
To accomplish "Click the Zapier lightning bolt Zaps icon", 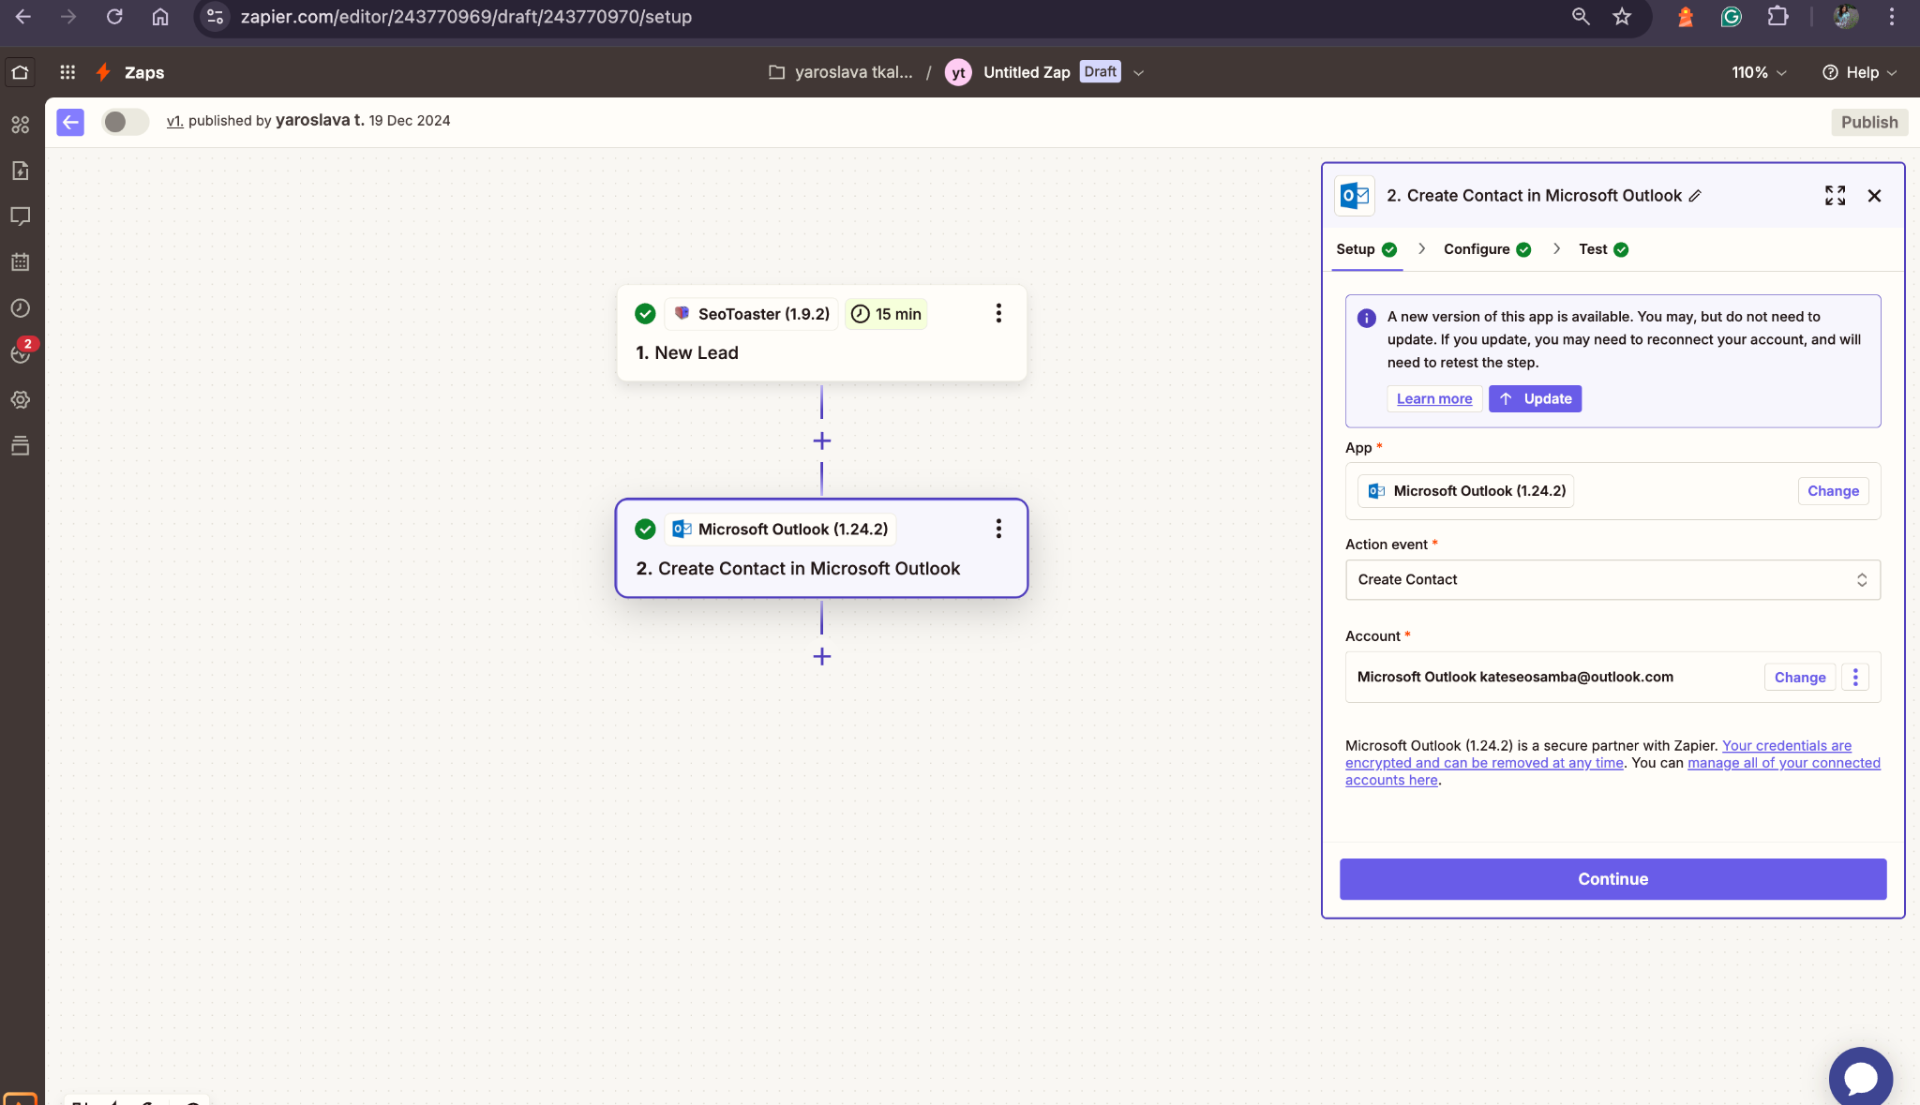I will 104,71.
